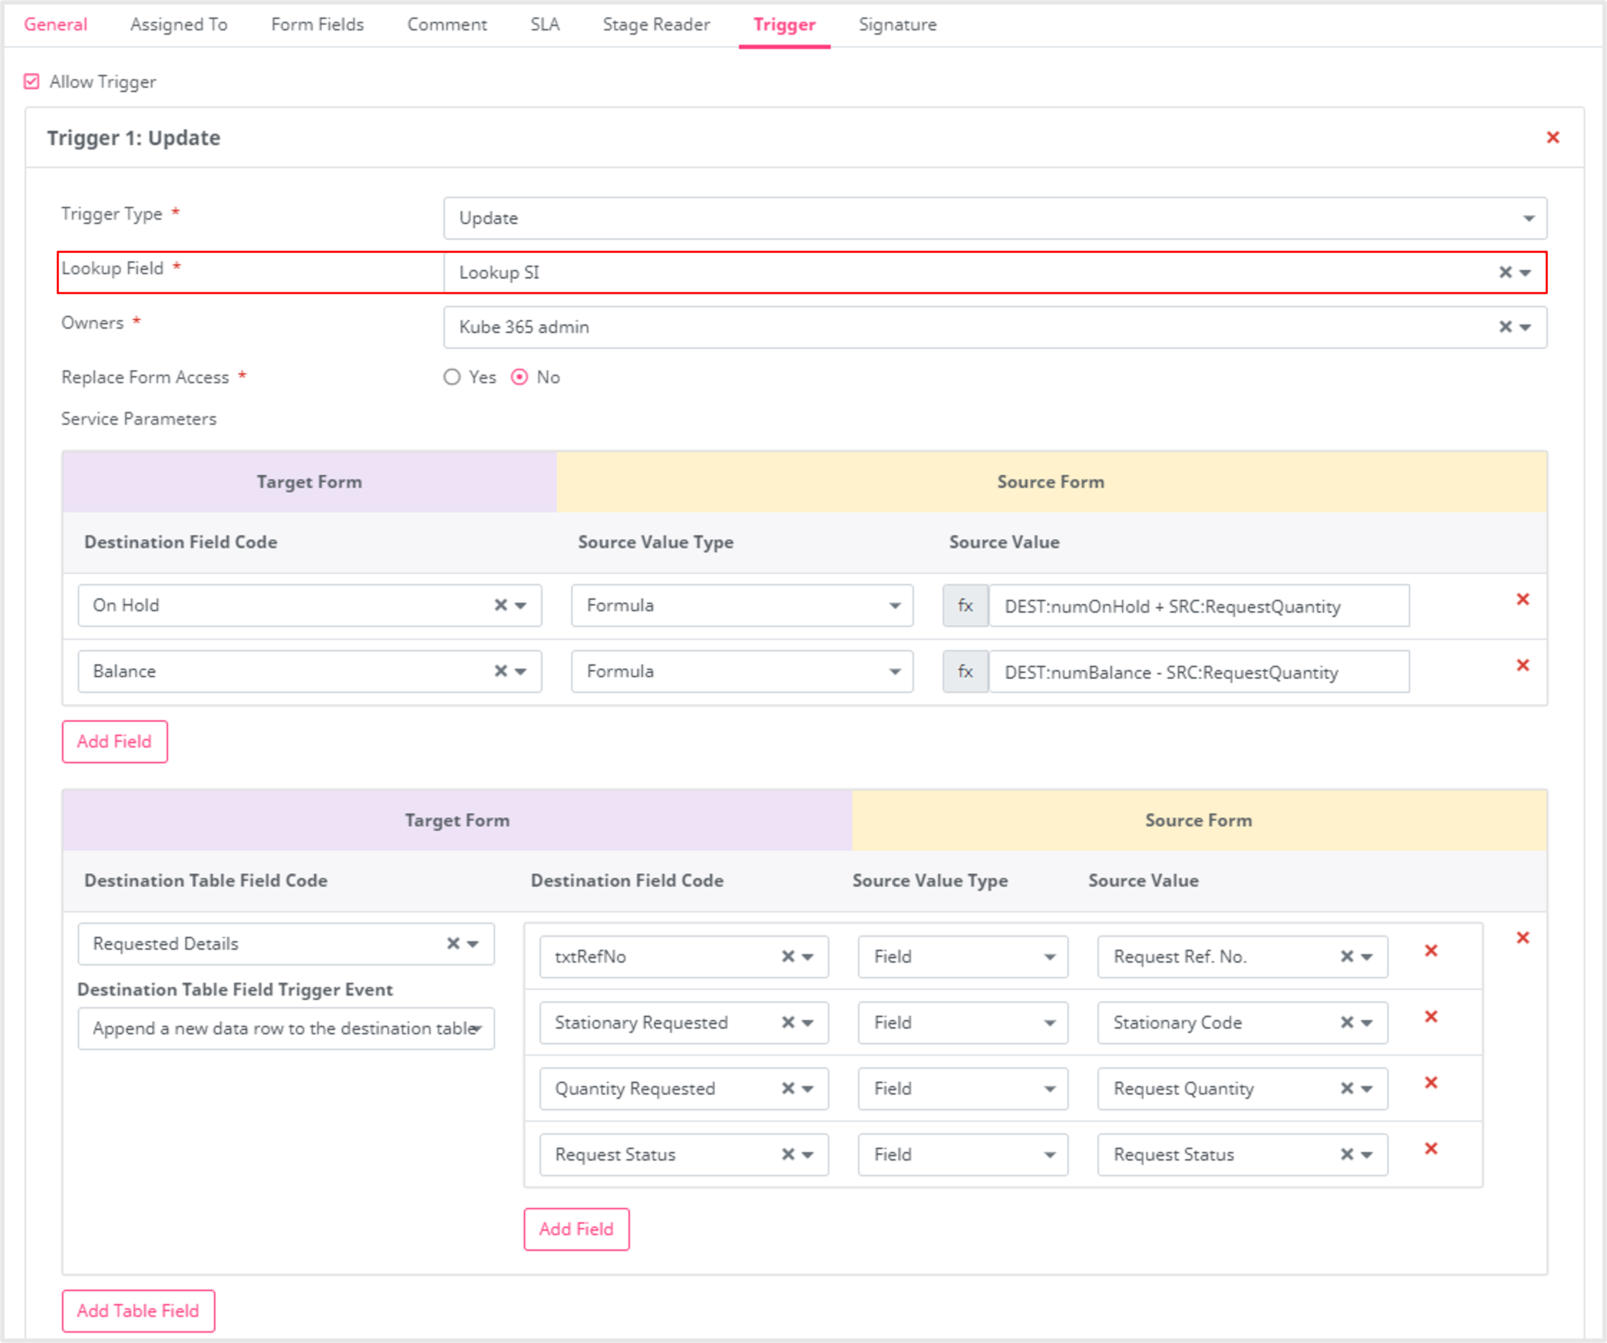Screen dimensions: 1607x1343
Task: Edit the DEST:numBalance formula input
Action: (x=1198, y=672)
